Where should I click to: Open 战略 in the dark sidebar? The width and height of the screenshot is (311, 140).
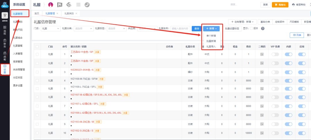[x=5, y=57]
